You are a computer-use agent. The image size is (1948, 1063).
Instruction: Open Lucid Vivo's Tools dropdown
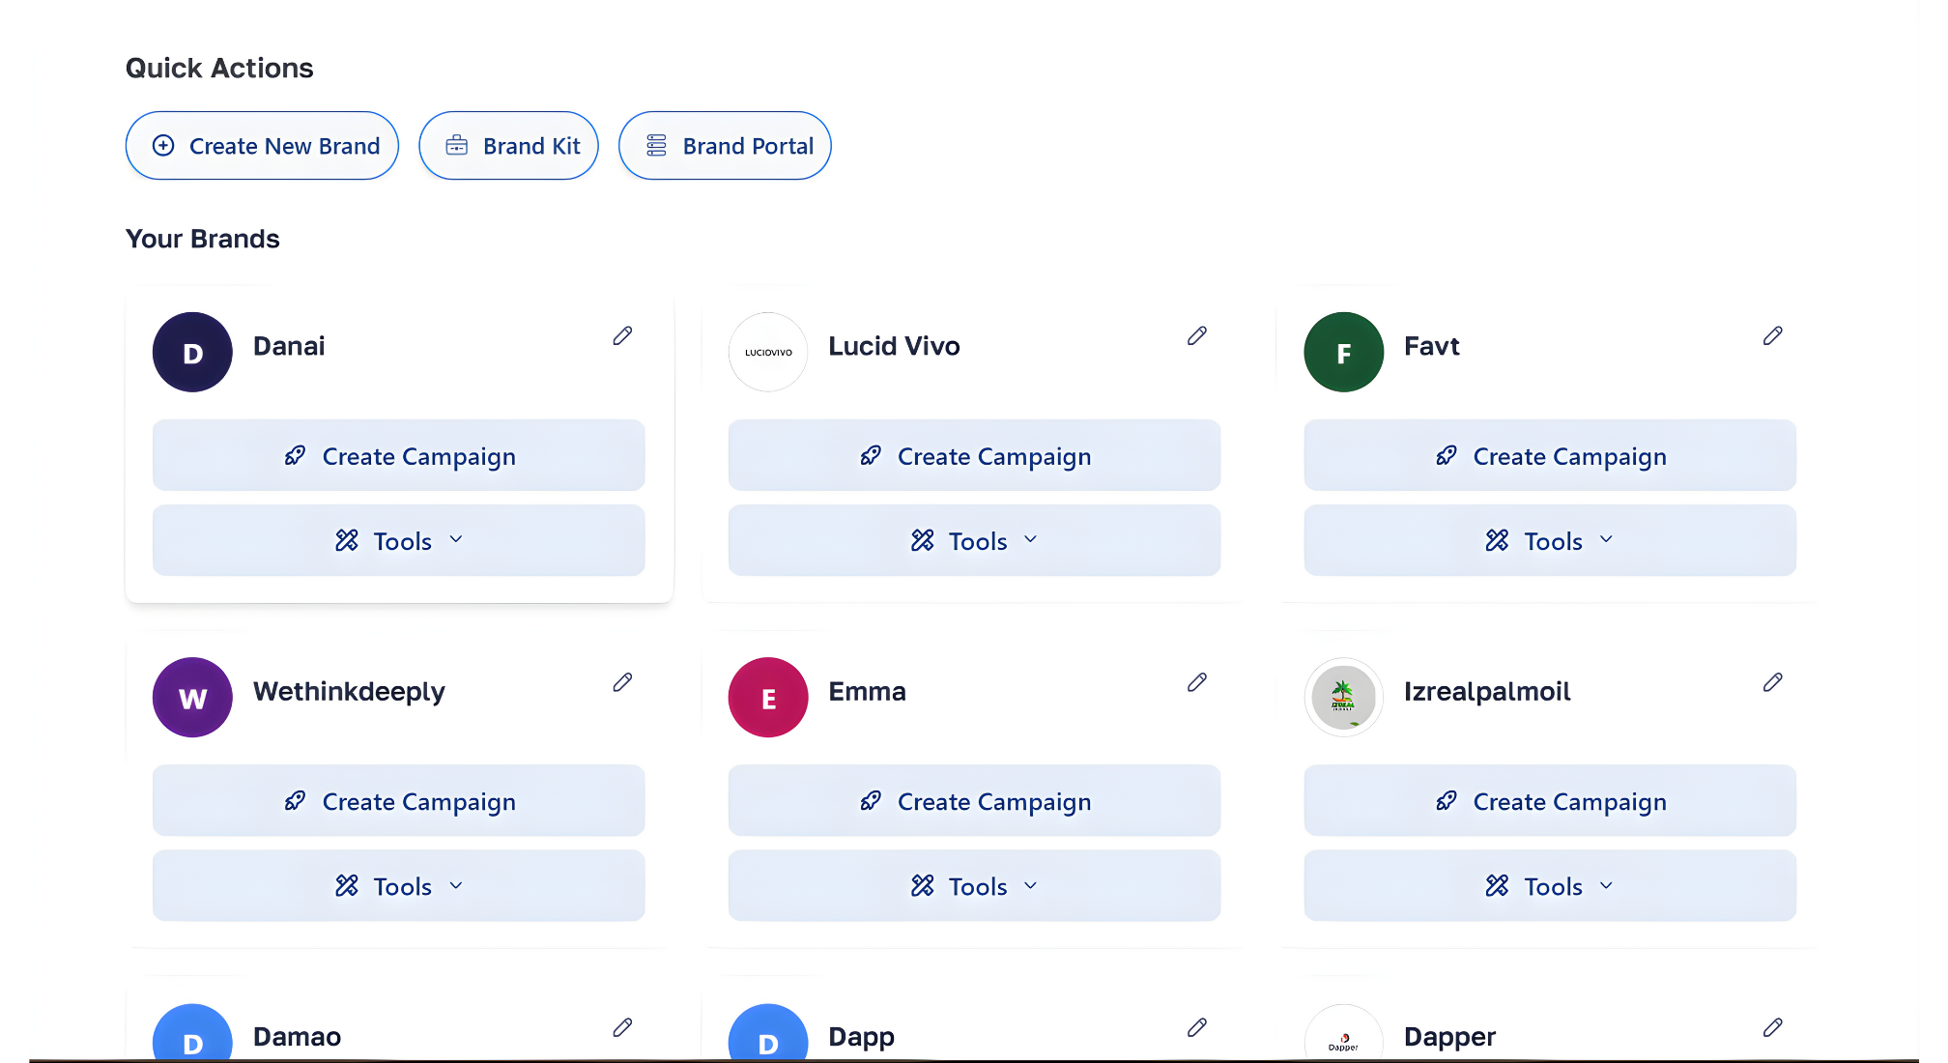point(974,540)
